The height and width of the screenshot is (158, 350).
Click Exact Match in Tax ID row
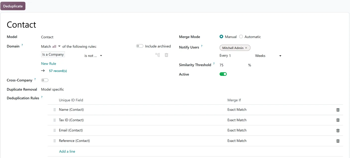[x=237, y=120]
